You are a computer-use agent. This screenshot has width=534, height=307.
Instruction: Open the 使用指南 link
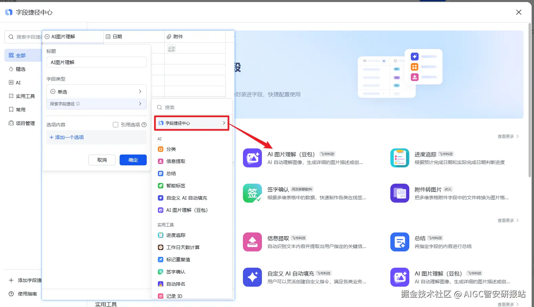23,294
